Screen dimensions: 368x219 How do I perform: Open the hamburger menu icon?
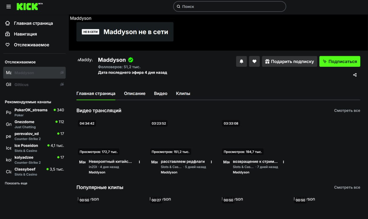click(9, 6)
